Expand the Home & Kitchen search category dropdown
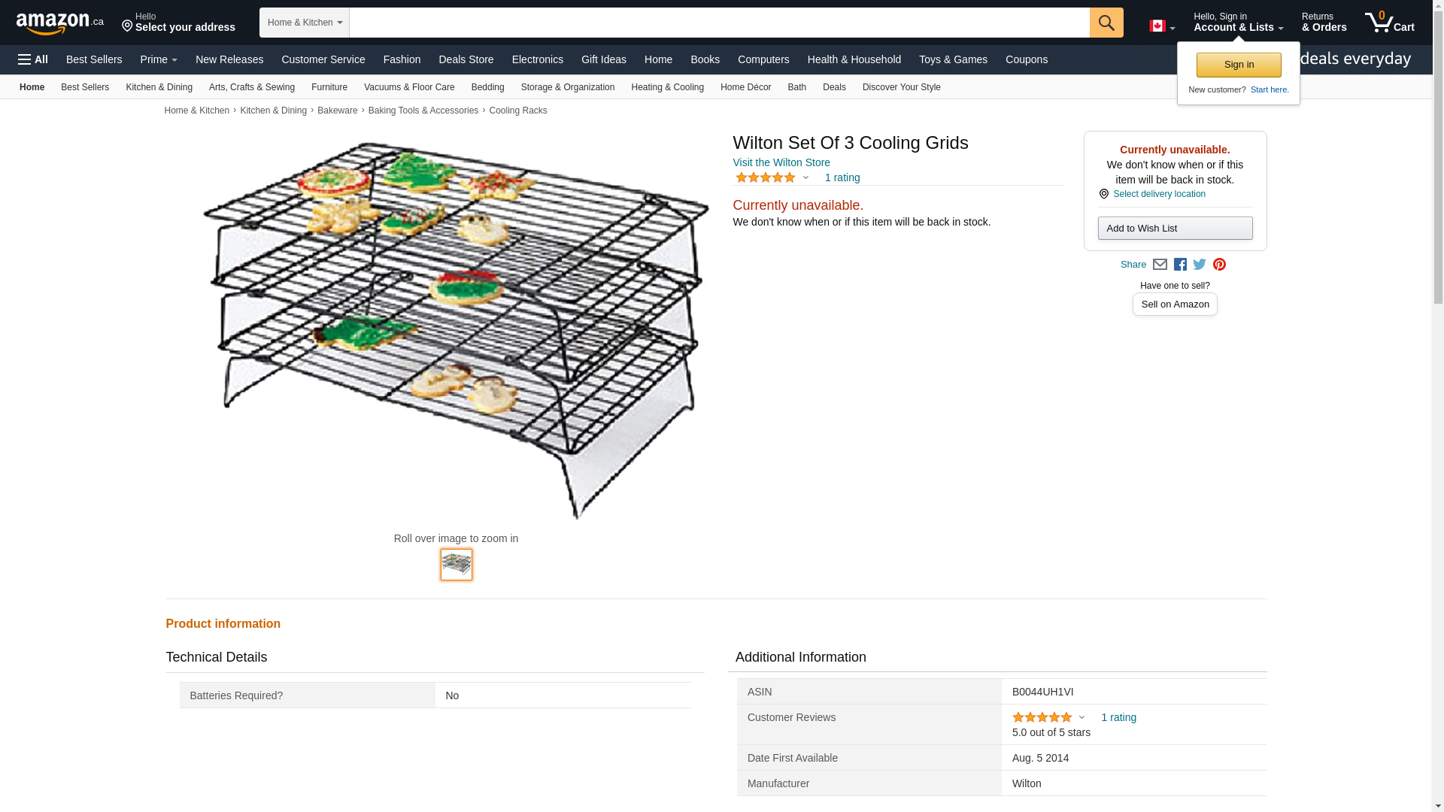Viewport: 1444px width, 812px height. coord(305,23)
